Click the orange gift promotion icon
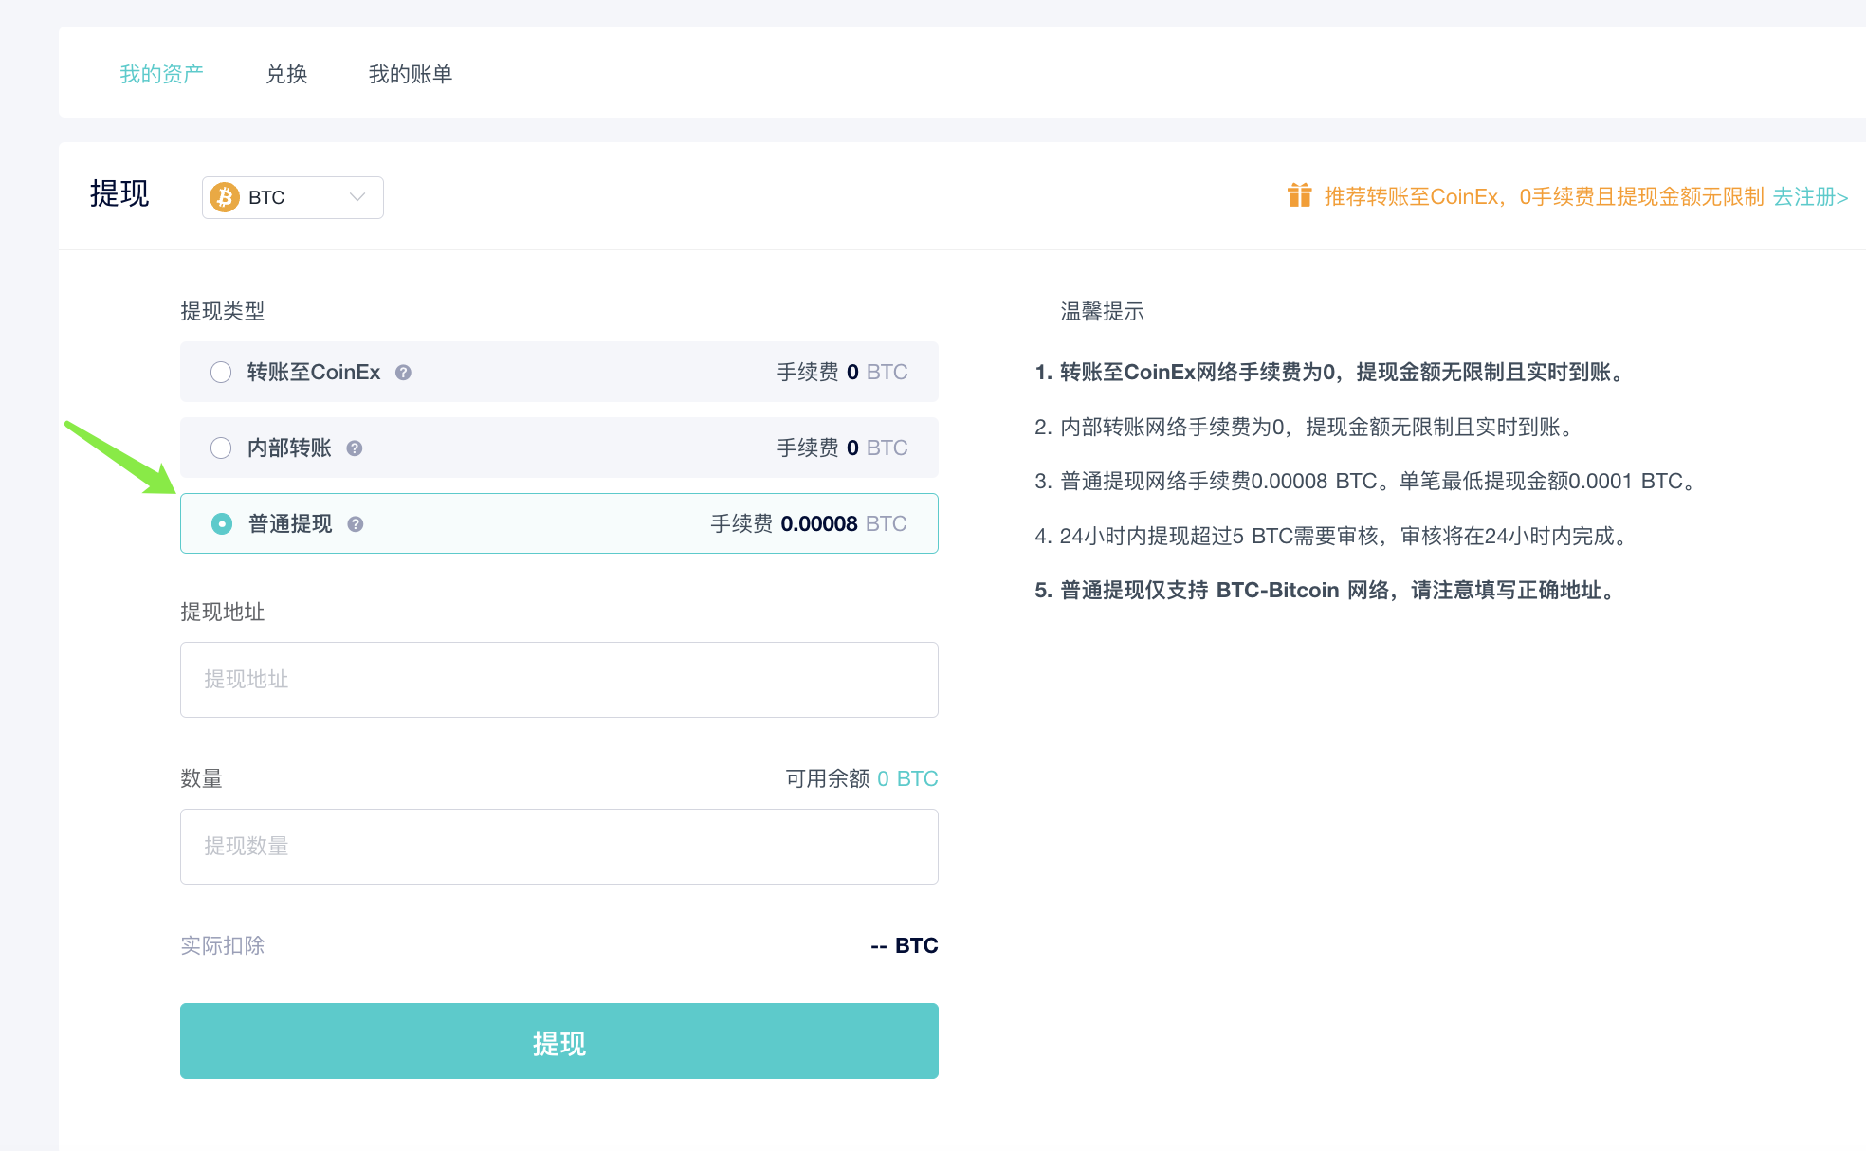The height and width of the screenshot is (1151, 1866). pos(1299,195)
